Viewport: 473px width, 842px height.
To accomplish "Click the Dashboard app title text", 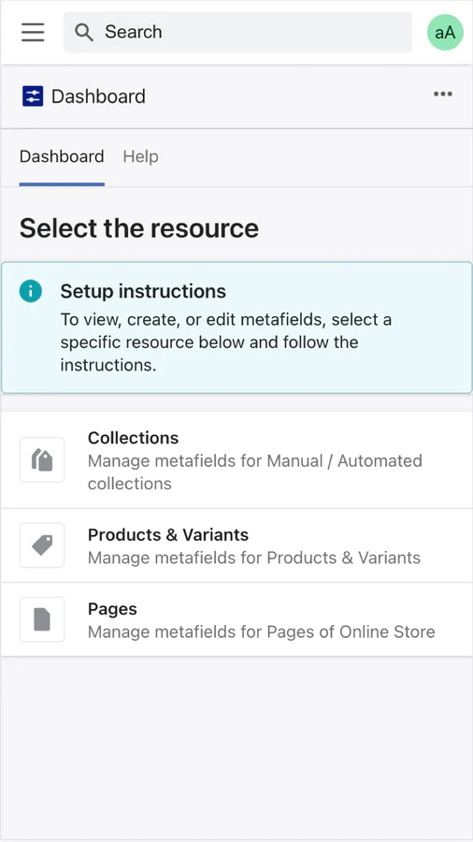I will (x=98, y=96).
